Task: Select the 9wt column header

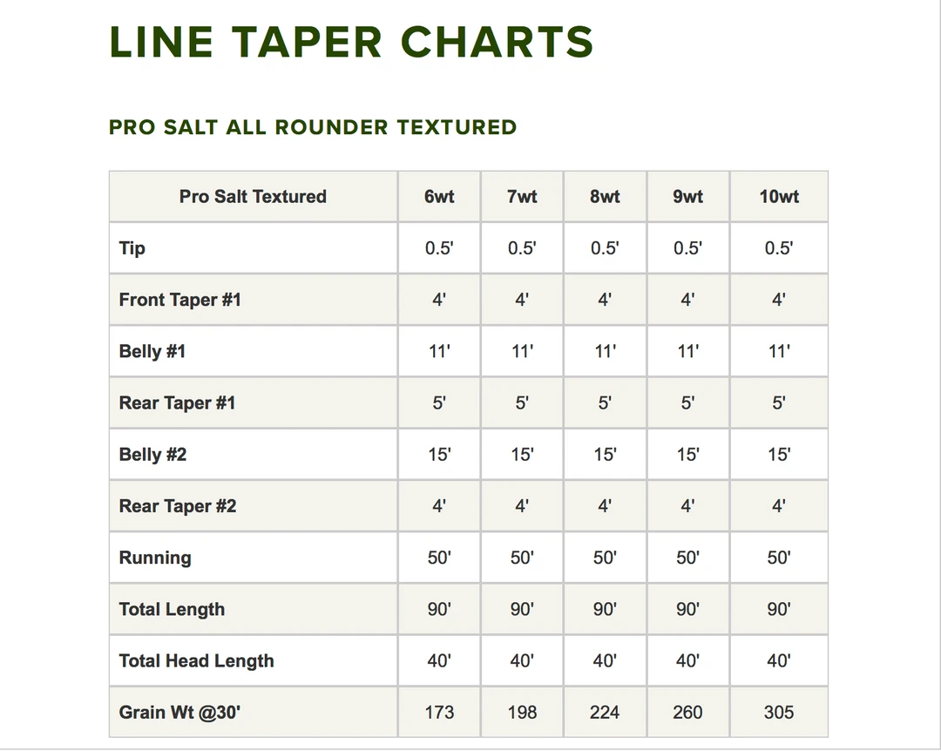Action: [x=687, y=197]
